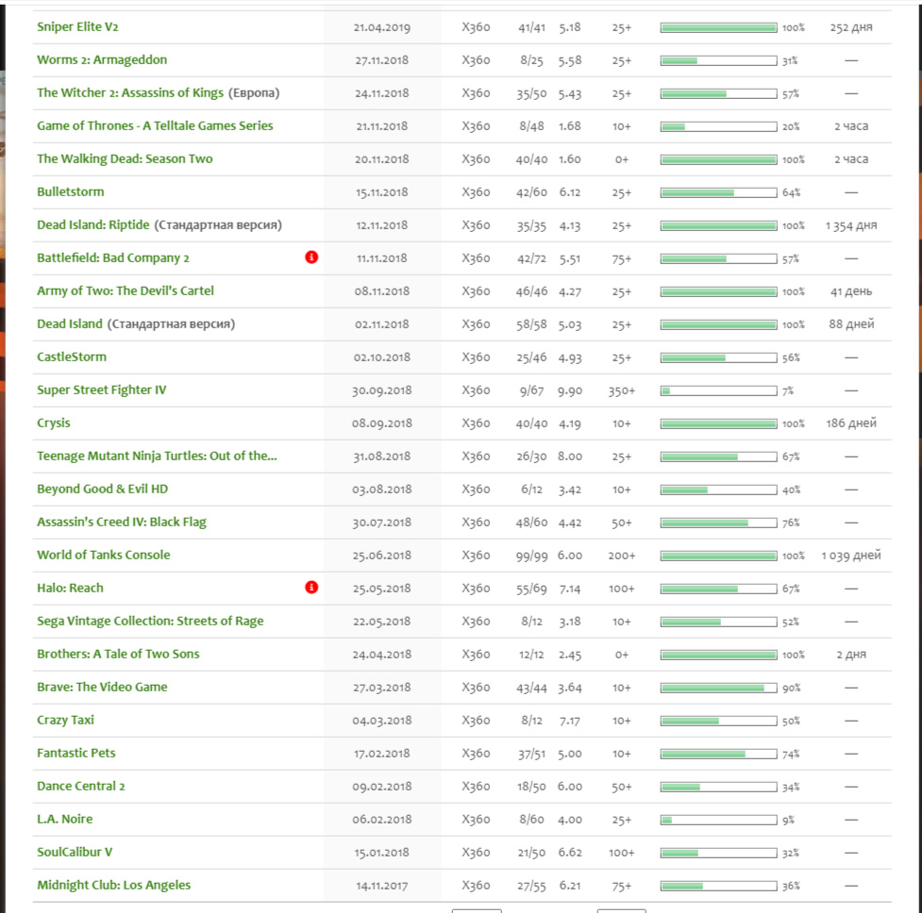The height and width of the screenshot is (913, 922).
Task: Click the 9% progress bar for L.A. Noire
Action: (718, 820)
